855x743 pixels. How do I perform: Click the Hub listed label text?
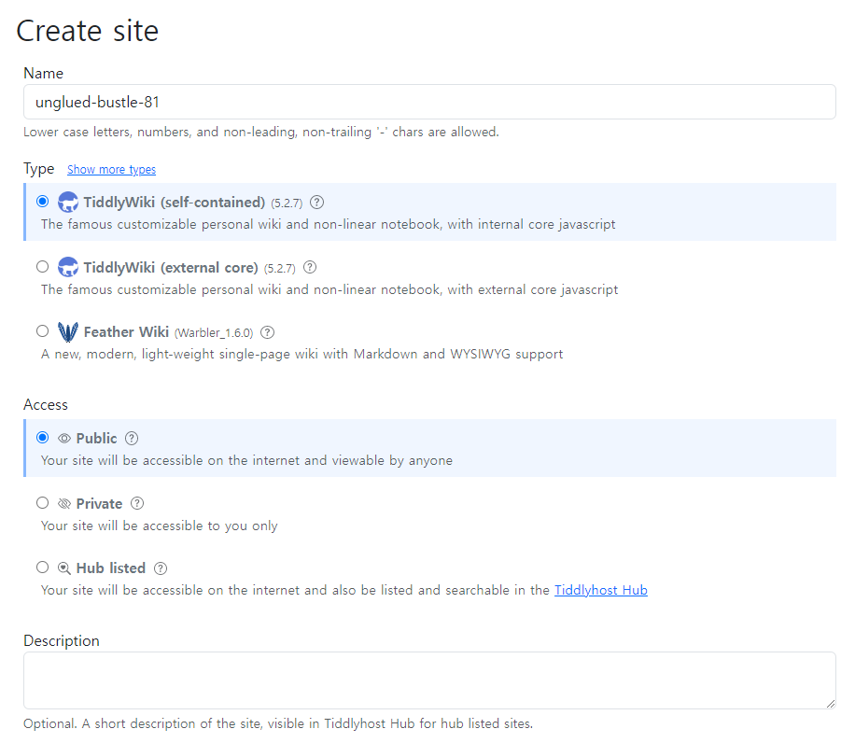tap(111, 568)
